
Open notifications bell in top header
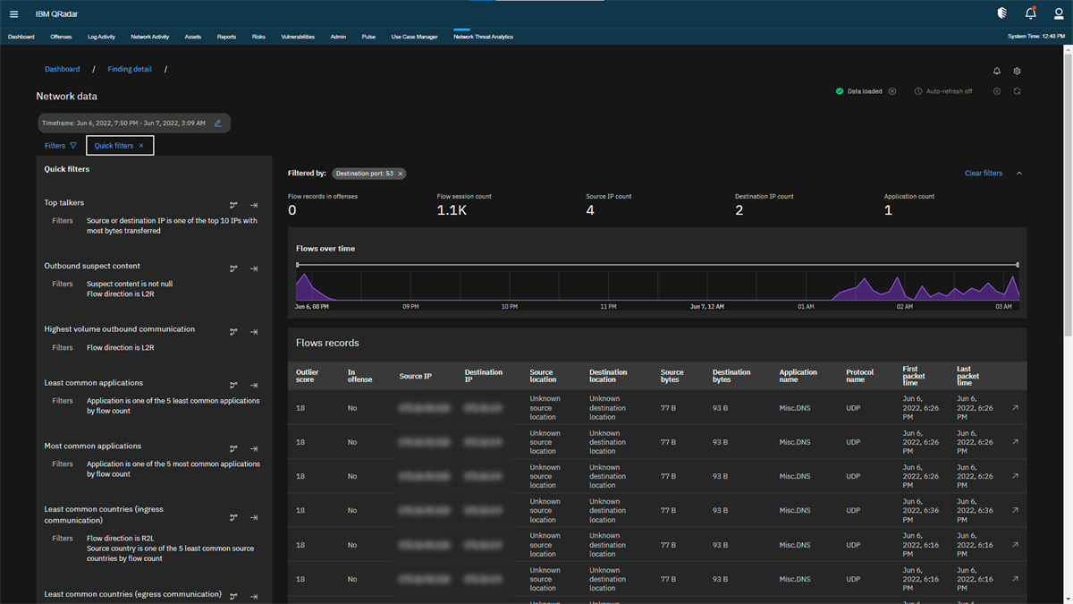click(x=1030, y=13)
